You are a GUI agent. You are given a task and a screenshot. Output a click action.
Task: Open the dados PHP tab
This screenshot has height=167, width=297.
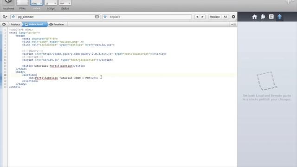click(65, 5)
